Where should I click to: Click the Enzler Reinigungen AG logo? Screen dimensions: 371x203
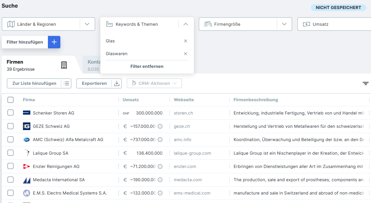pyautogui.click(x=27, y=167)
